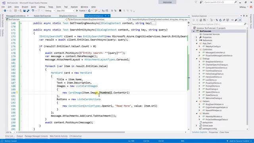Click the editor split handle above the scrollbar
The height and width of the screenshot is (143, 254).
(x=189, y=23)
